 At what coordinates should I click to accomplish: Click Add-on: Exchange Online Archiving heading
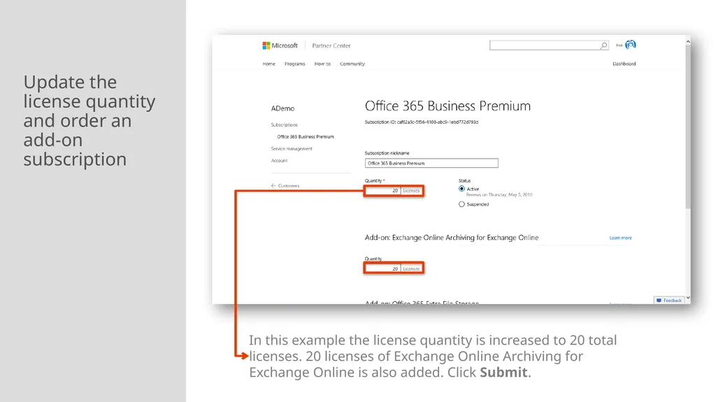click(x=452, y=238)
